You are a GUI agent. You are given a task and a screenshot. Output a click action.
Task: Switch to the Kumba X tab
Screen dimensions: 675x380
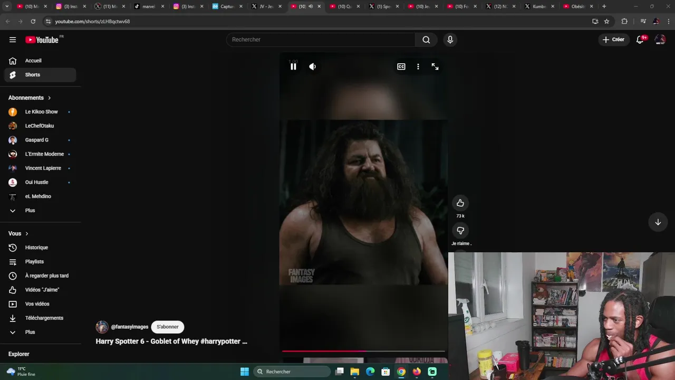[x=539, y=6]
